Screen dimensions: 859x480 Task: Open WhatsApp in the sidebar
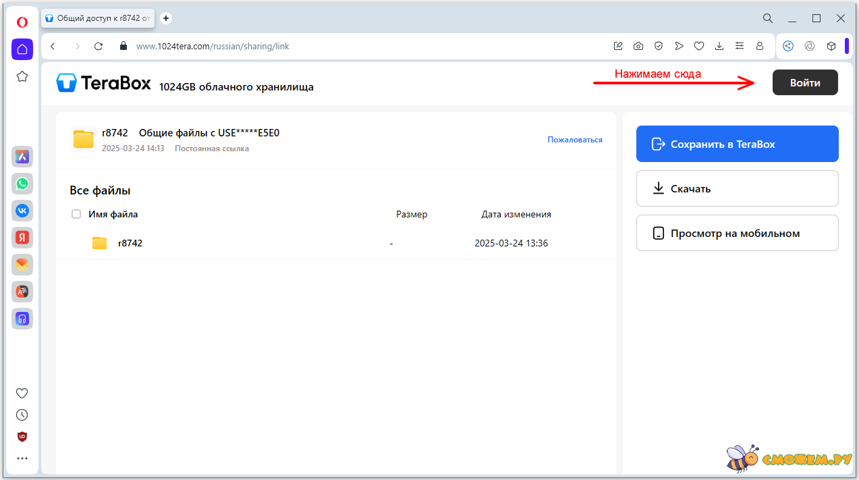point(22,184)
